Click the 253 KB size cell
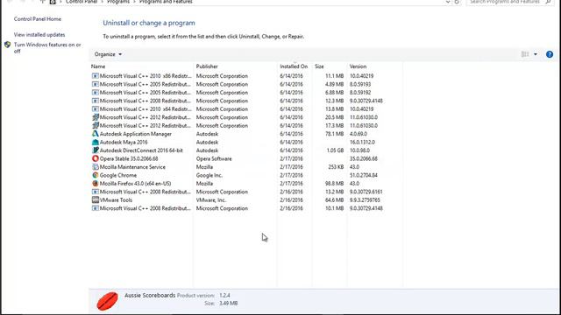Viewport: 561px width, 315px height. tap(336, 167)
